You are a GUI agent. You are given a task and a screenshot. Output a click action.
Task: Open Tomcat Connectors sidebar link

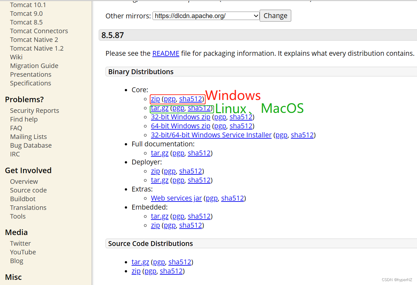coord(39,31)
